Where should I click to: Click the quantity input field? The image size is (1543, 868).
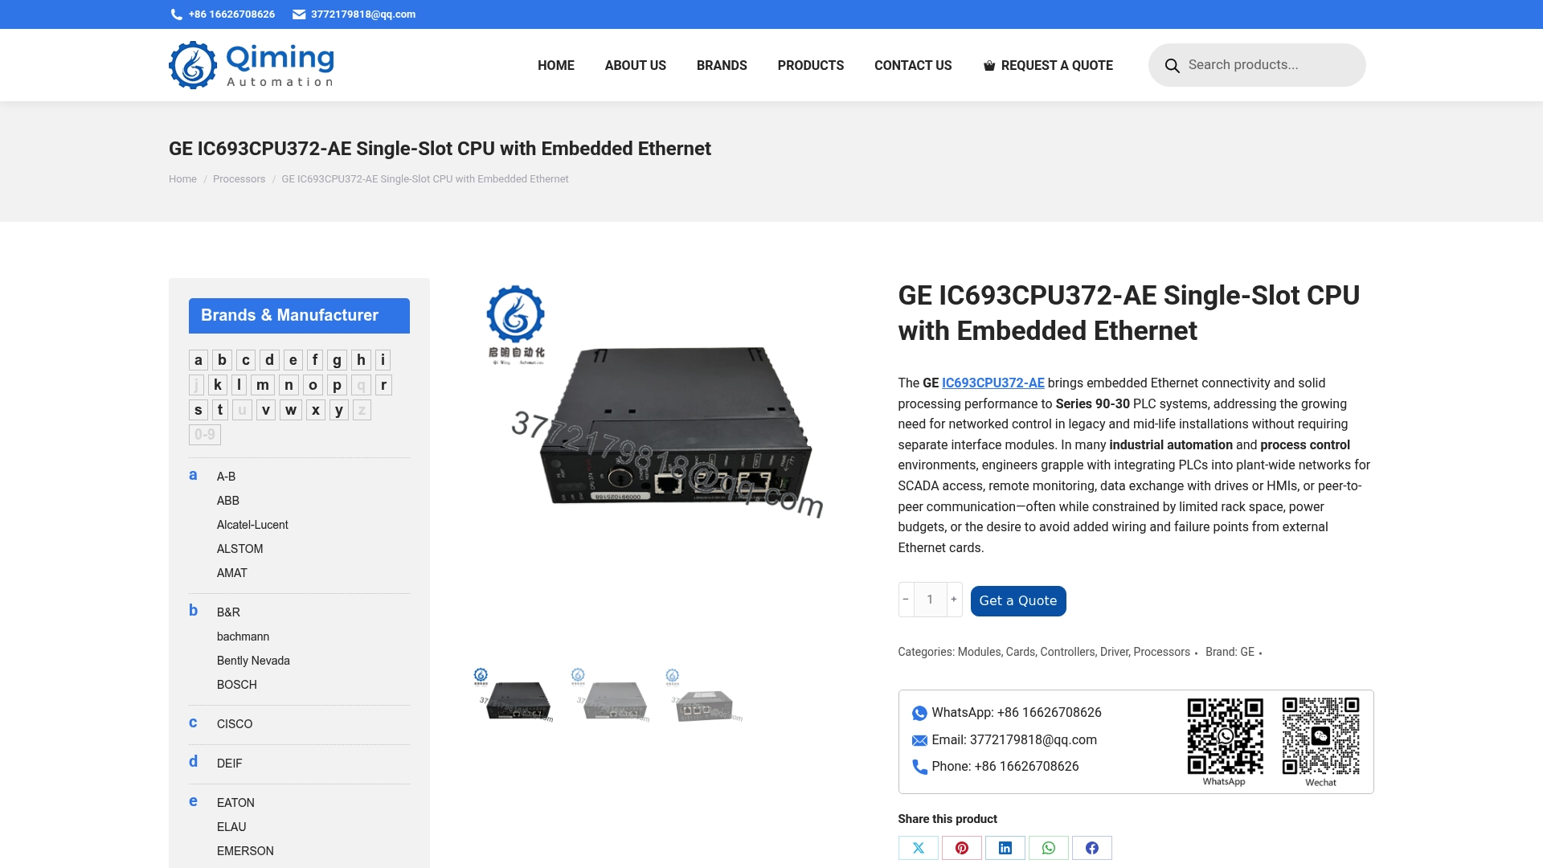pos(930,600)
